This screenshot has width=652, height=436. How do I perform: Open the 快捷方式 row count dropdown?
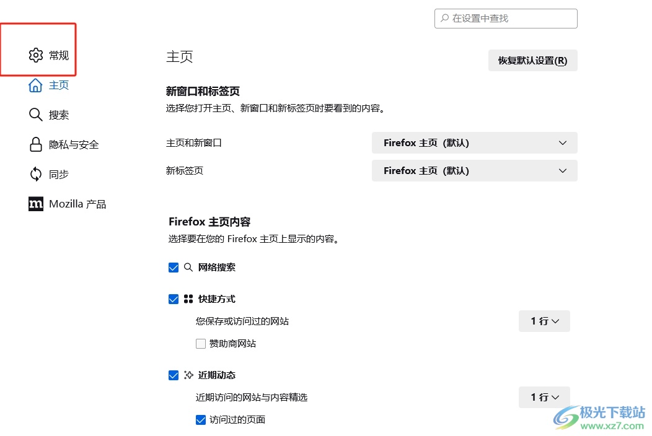(x=544, y=321)
